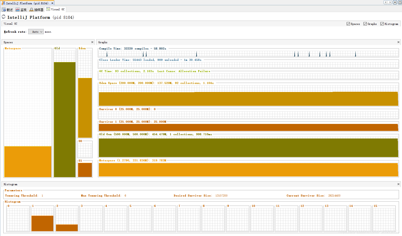Click scroll tabs left arrow icon

tap(386, 2)
